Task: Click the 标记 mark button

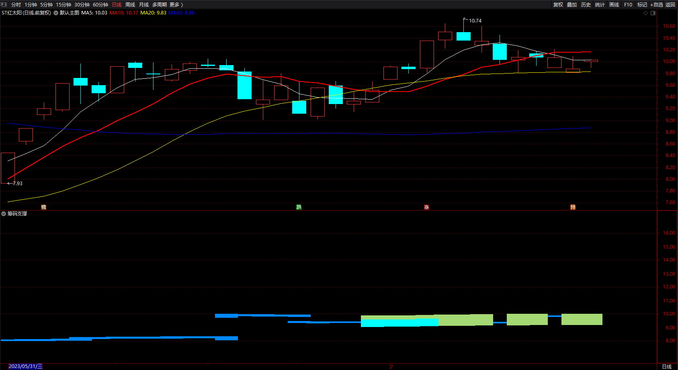Action: click(x=642, y=5)
